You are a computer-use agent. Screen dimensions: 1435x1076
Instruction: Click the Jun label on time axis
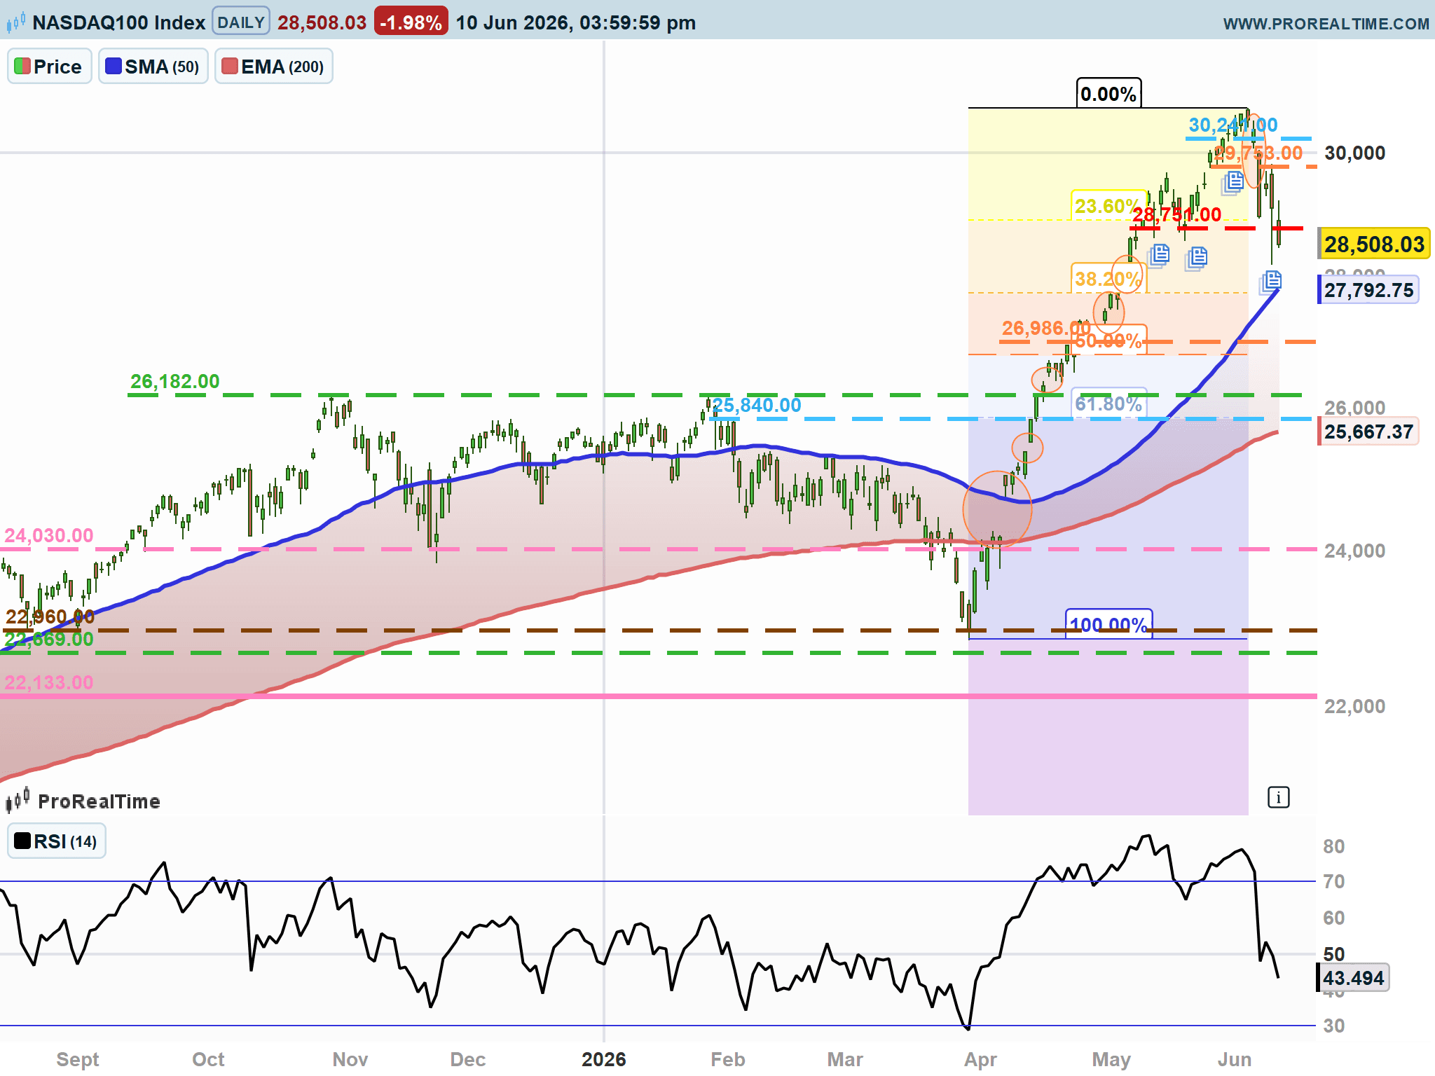pos(1235,1060)
